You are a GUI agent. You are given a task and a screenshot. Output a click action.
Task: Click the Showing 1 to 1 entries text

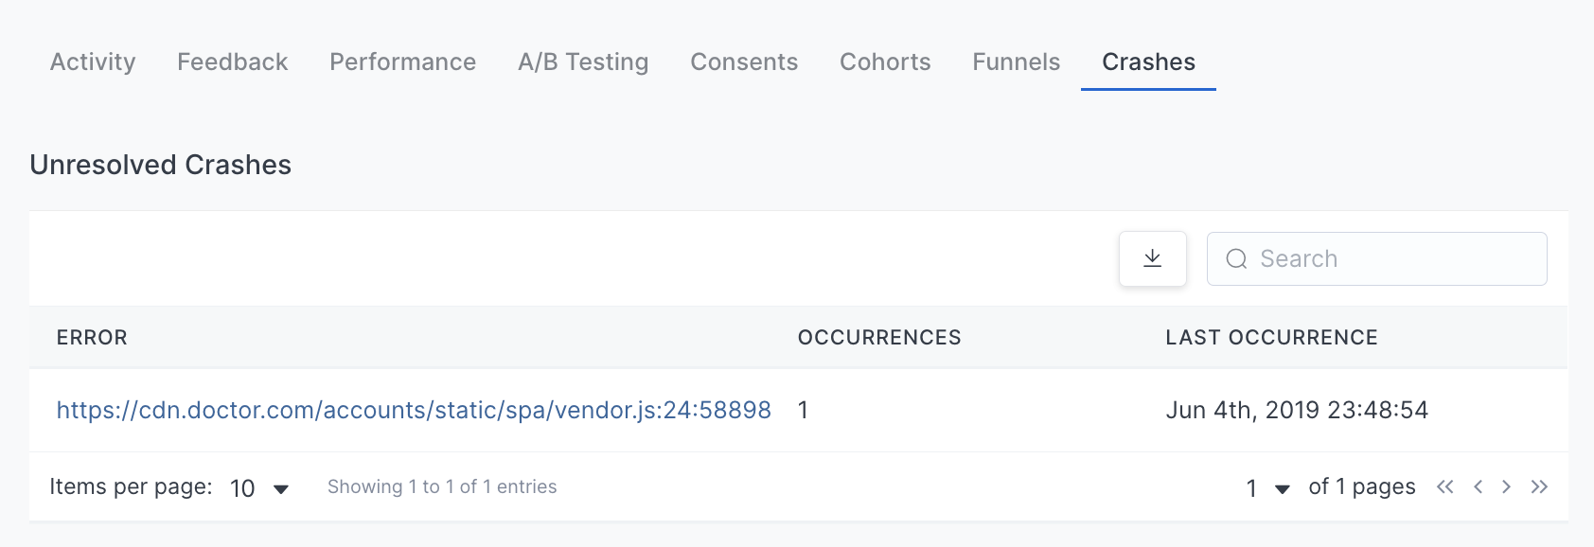(x=442, y=486)
